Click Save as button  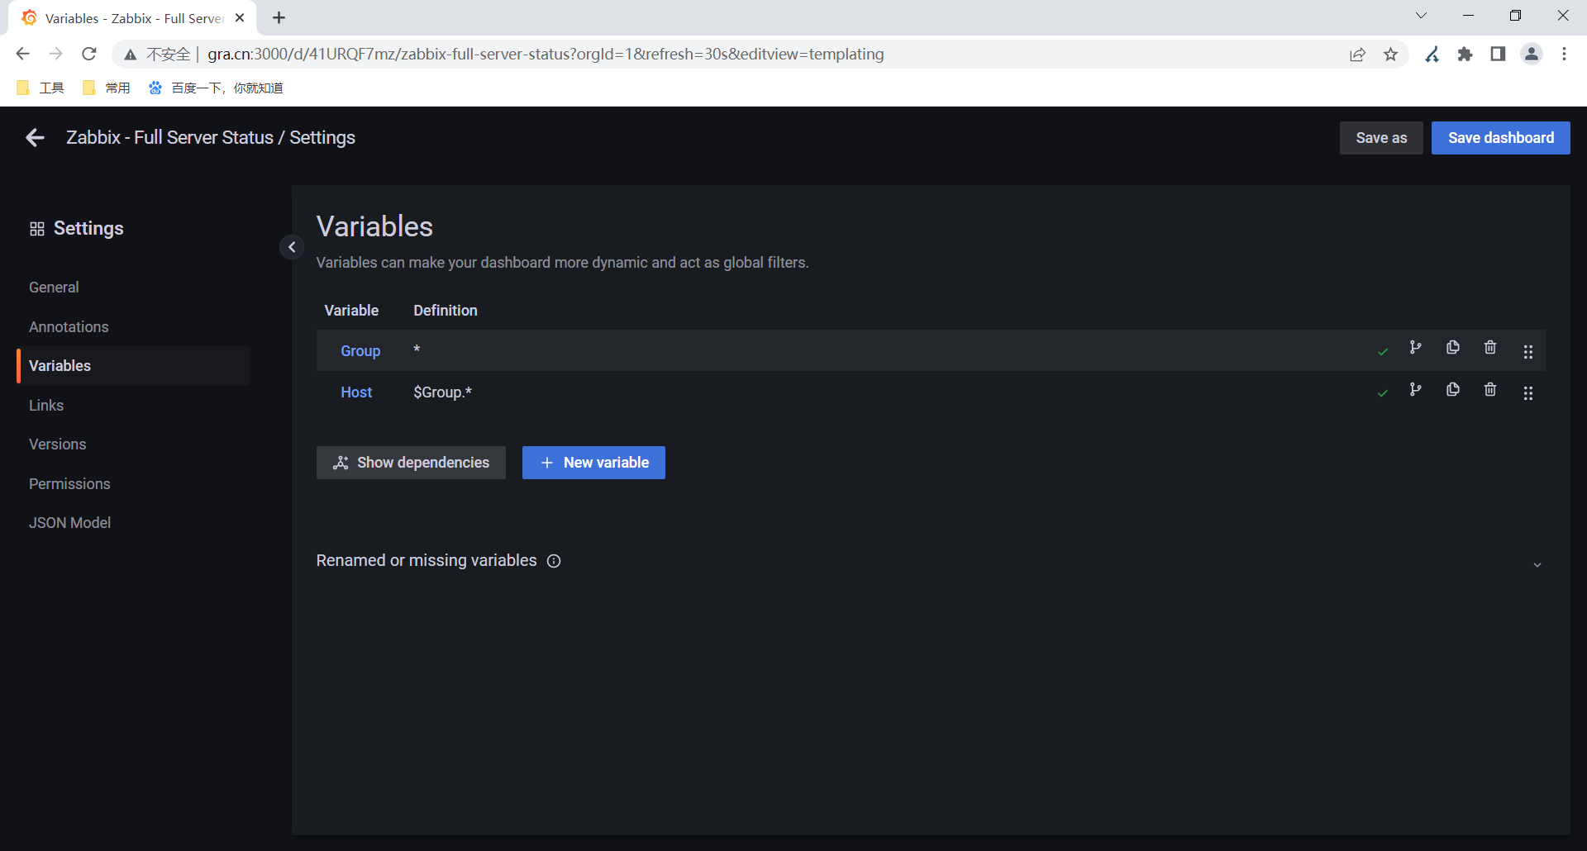(1381, 138)
